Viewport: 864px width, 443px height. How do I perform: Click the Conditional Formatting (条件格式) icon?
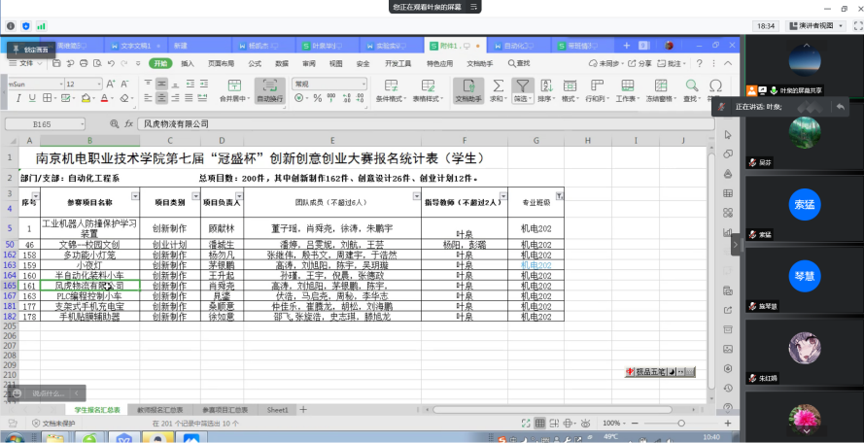point(390,85)
